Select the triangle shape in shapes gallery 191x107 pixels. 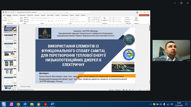click(x=89, y=20)
